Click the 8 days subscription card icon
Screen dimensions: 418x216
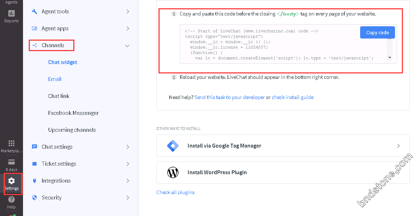click(x=12, y=162)
